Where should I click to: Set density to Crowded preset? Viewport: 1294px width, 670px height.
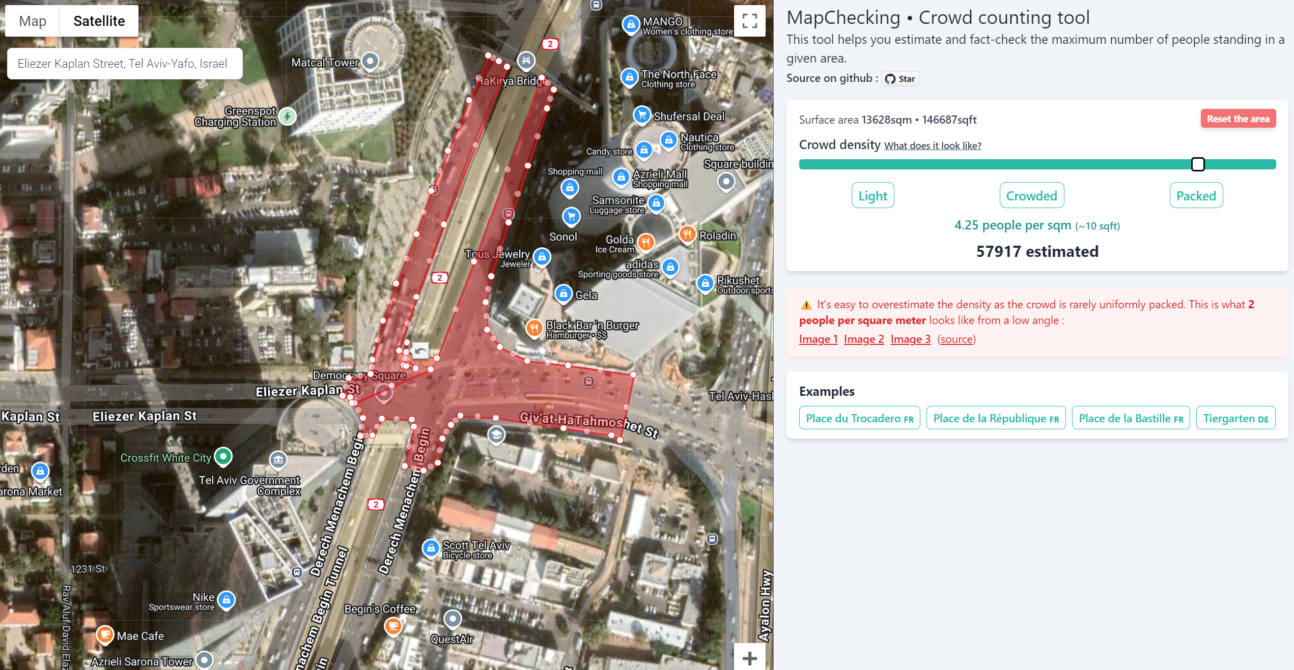pyautogui.click(x=1031, y=195)
